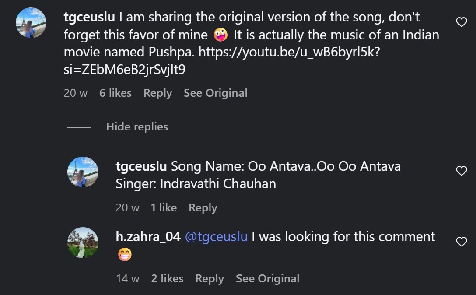Reply to h.zahra_04's comment
This screenshot has height=295, width=476.
click(x=210, y=279)
